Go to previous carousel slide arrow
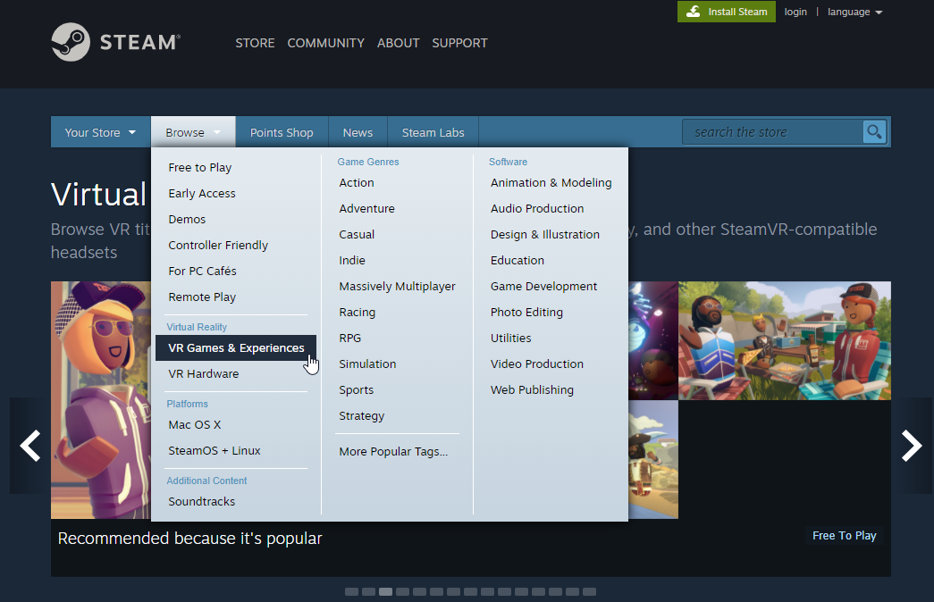Image resolution: width=934 pixels, height=602 pixels. point(29,446)
